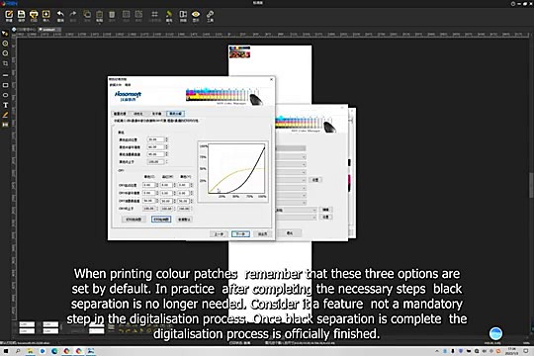The image size is (534, 356).
Task: Click the Save floppy disk icon
Action: click(x=21, y=16)
